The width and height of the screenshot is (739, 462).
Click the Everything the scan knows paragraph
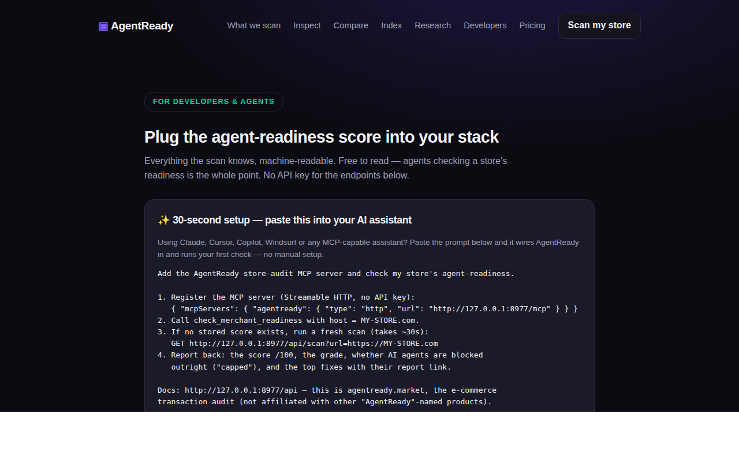326,168
